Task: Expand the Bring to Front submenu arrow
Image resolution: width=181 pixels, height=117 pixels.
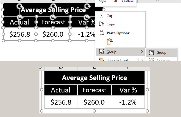Action: [142, 60]
